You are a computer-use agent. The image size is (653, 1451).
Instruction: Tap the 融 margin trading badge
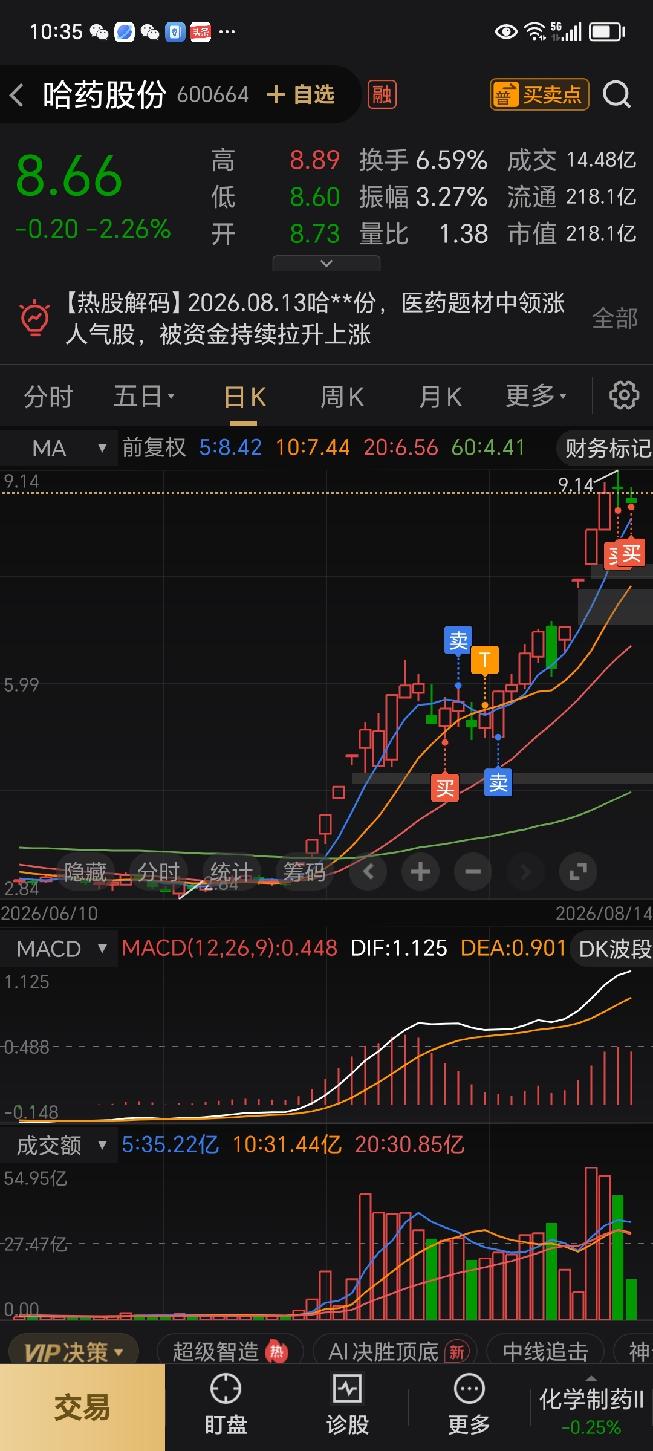(382, 94)
